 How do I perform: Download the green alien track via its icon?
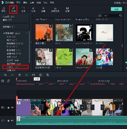[x=71, y=50]
